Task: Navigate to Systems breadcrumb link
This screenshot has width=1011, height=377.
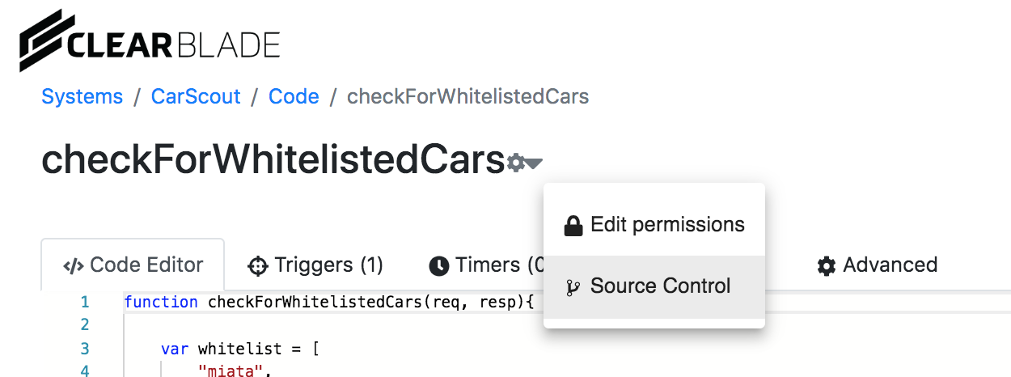Action: 82,97
